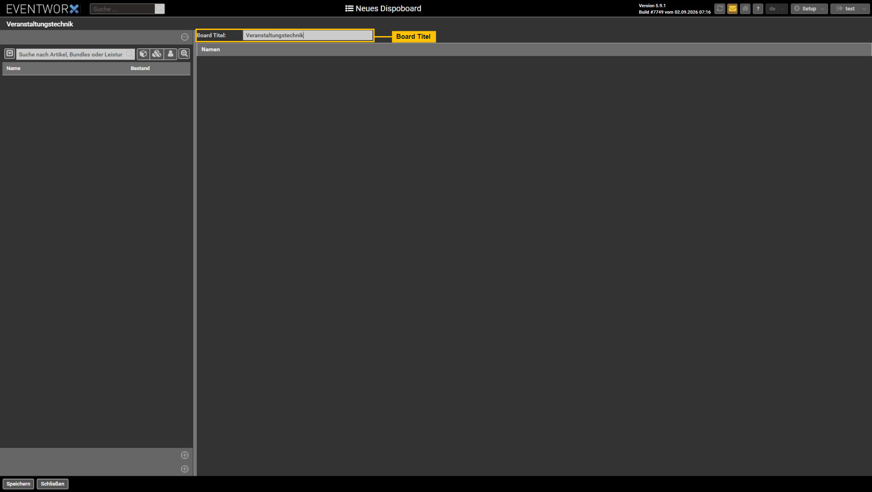Click the EVENTWORX logo
Screen dimensions: 872x492
(x=43, y=9)
